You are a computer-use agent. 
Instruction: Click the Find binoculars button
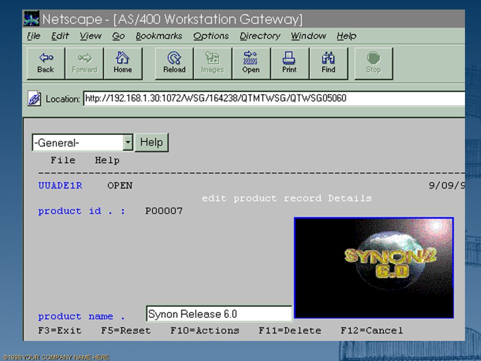click(x=328, y=64)
